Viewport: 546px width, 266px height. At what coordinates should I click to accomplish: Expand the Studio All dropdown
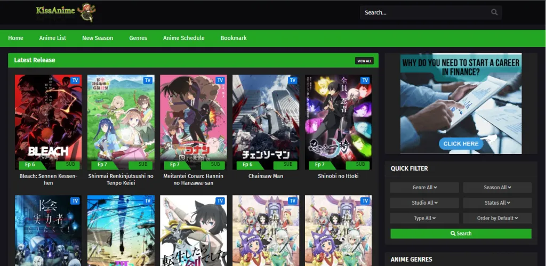tap(424, 203)
